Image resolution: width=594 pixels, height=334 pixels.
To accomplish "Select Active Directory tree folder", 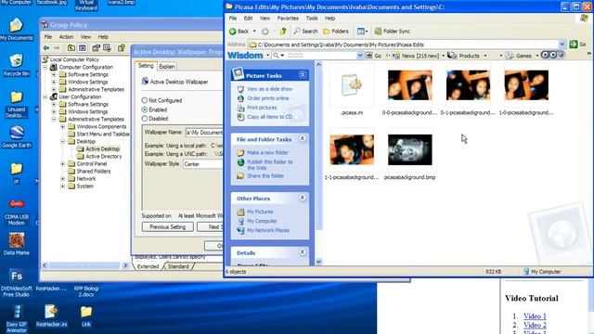I will click(99, 156).
